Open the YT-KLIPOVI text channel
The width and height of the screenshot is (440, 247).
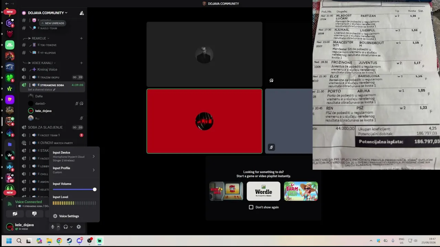[x=52, y=53]
